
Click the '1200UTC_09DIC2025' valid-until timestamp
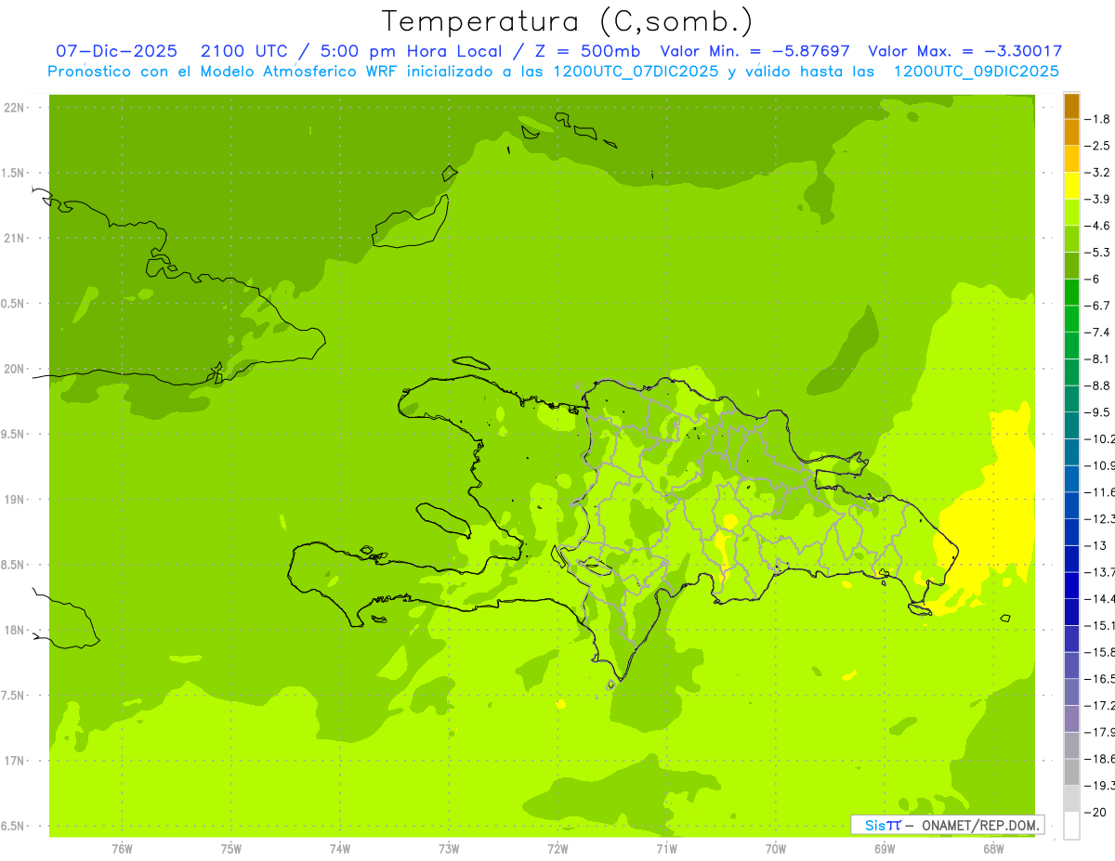[x=976, y=72]
